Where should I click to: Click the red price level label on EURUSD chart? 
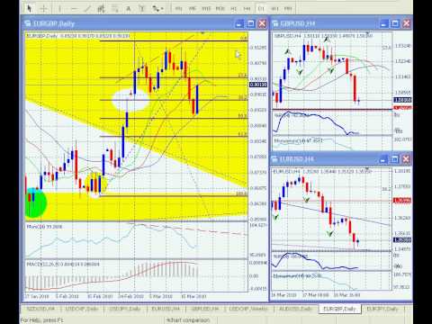[402, 201]
